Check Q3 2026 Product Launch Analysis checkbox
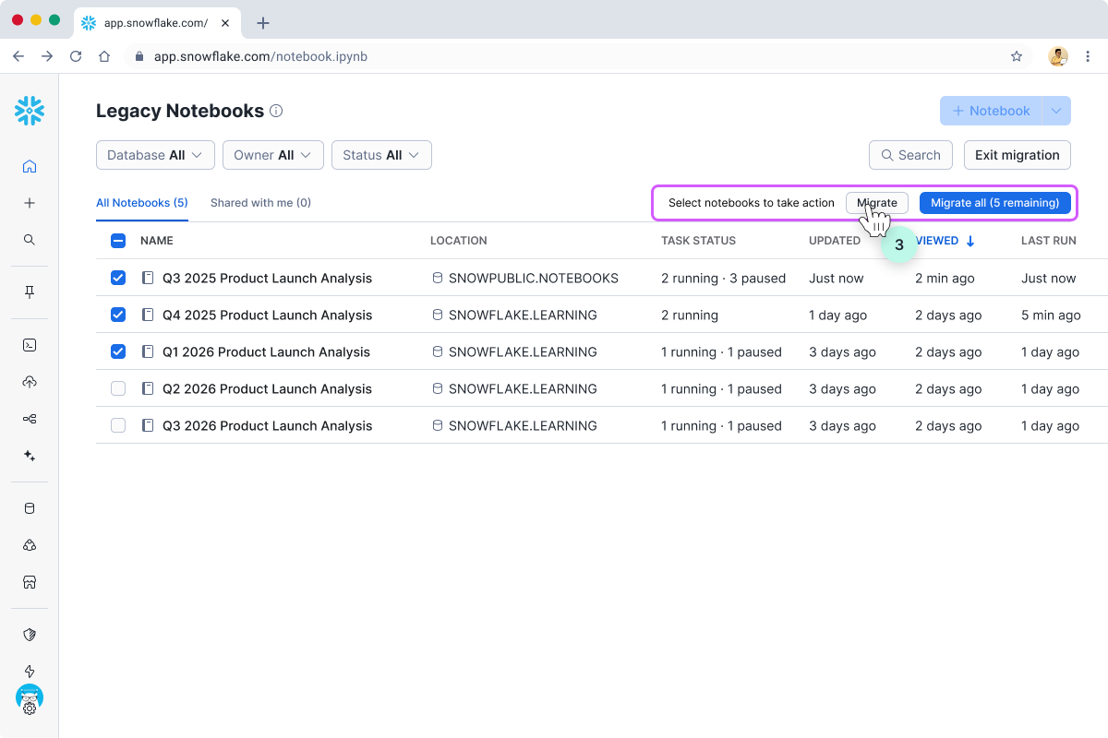Viewport: 1108px width, 738px height. [x=118, y=425]
